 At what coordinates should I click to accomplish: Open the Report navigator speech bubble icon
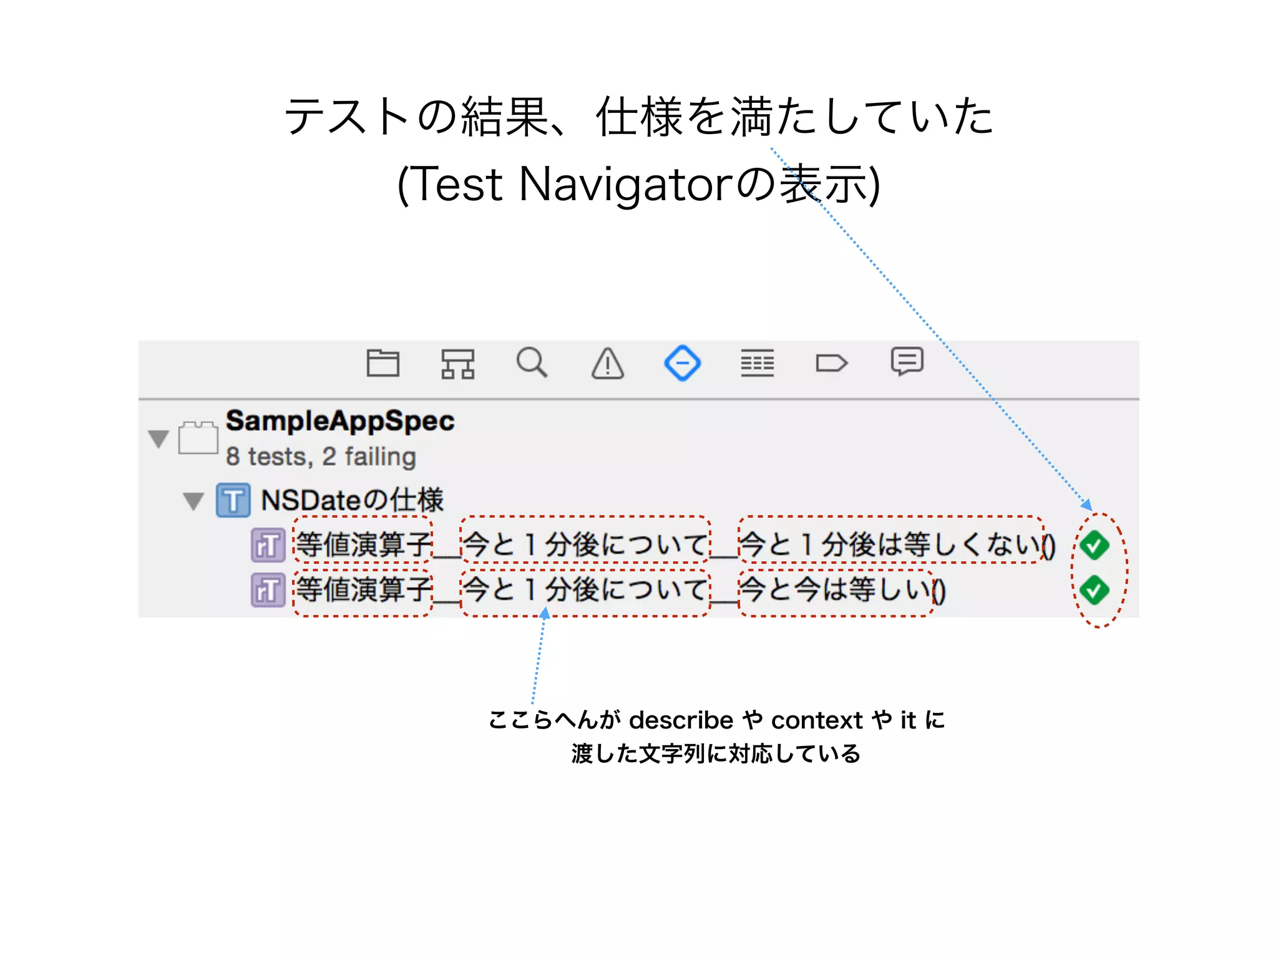907,362
